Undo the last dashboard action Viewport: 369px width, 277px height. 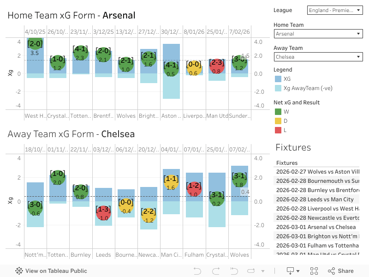pos(197,271)
